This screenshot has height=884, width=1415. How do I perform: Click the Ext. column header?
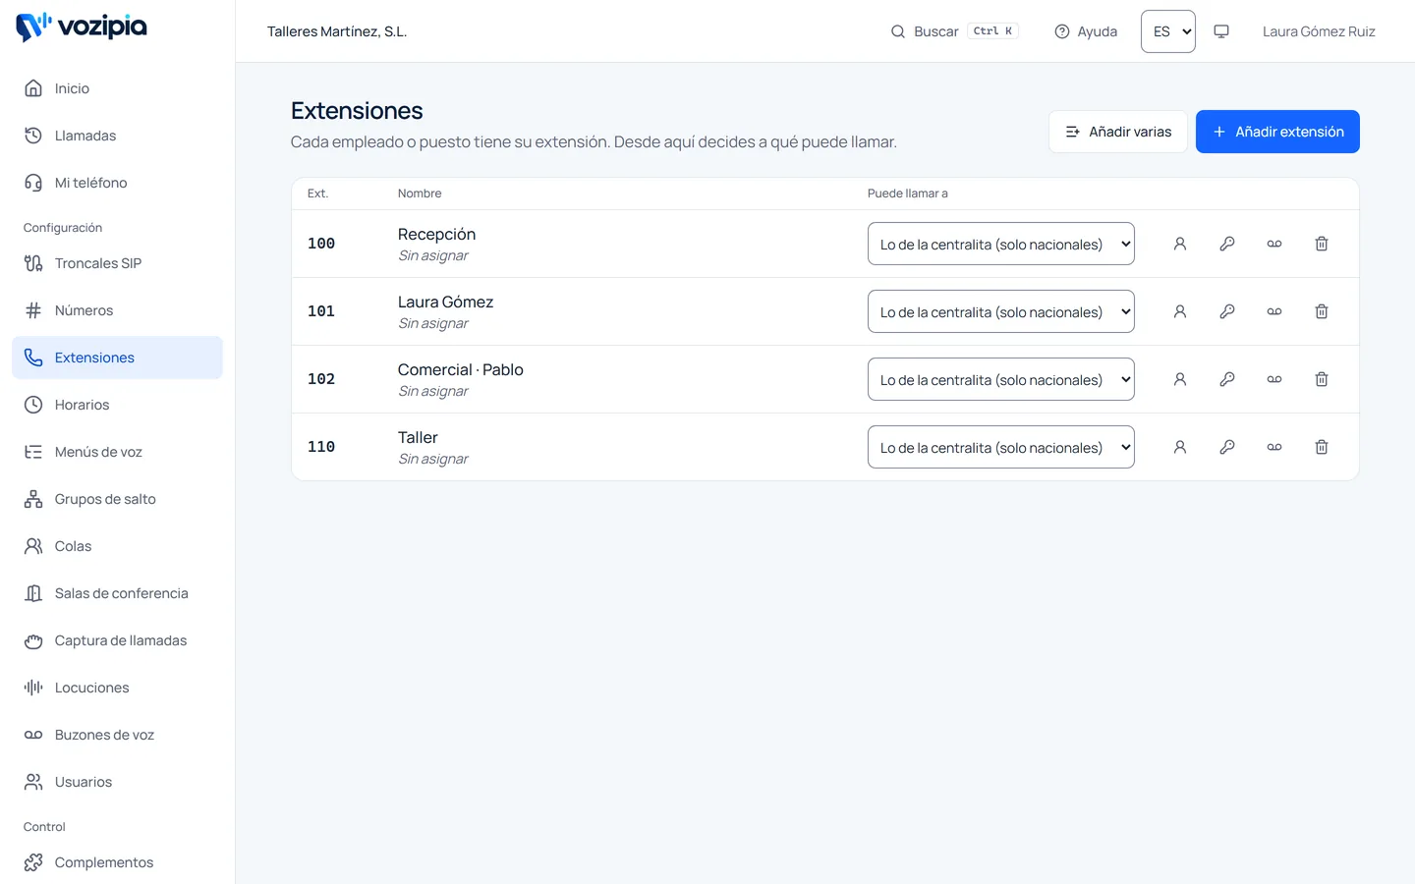[x=317, y=193]
